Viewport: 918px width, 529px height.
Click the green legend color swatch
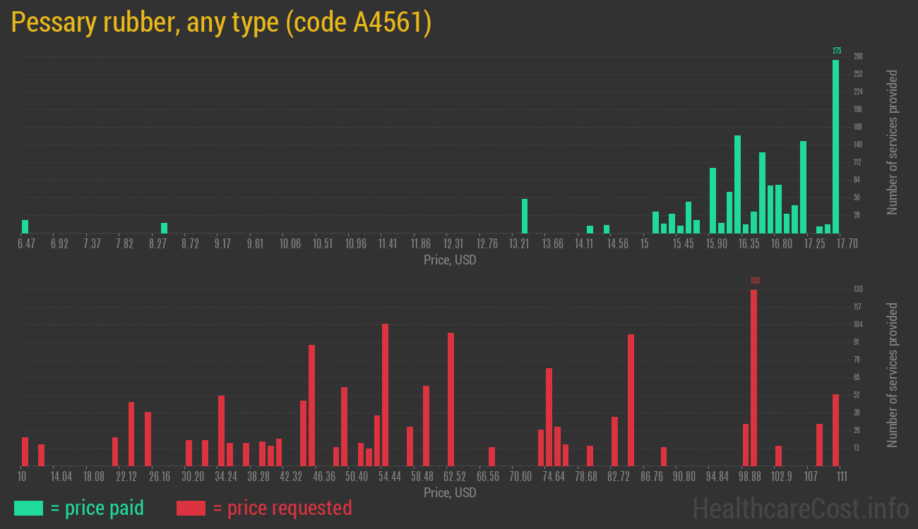tap(28, 508)
